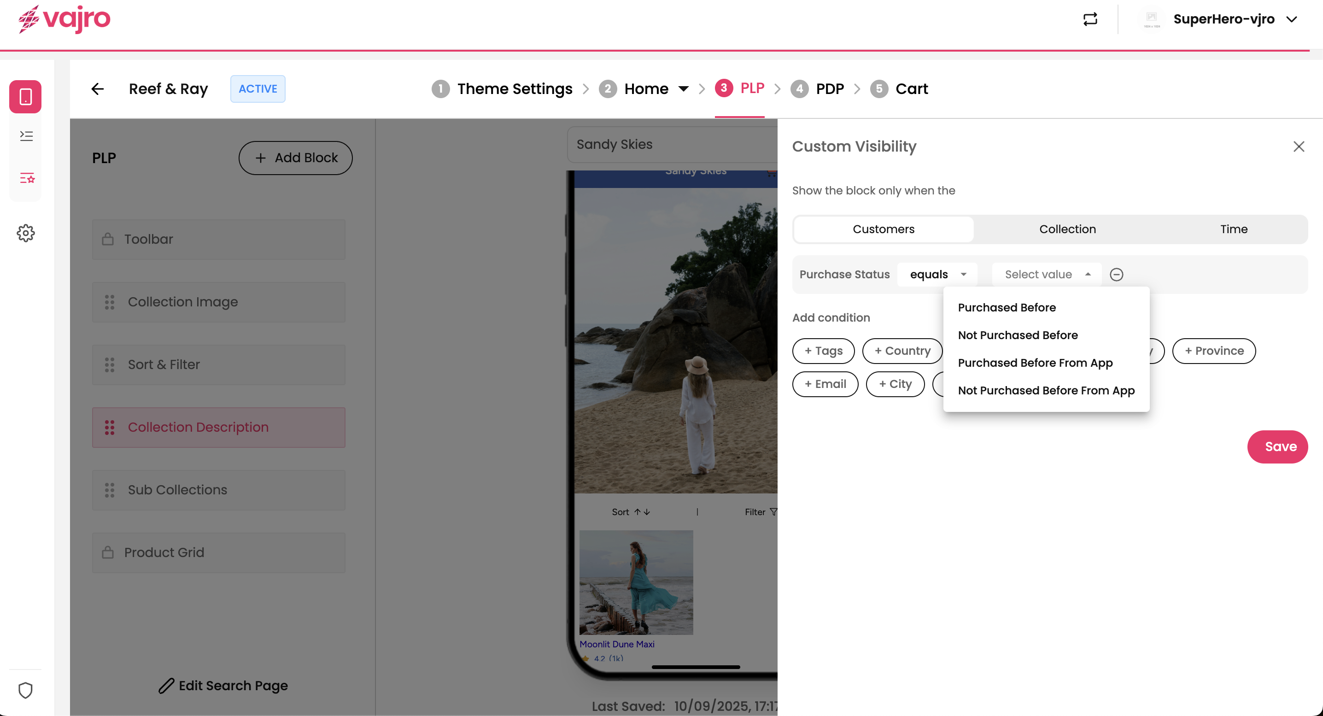Switch to the Collection tab
Image resolution: width=1323 pixels, height=716 pixels.
coord(1067,229)
